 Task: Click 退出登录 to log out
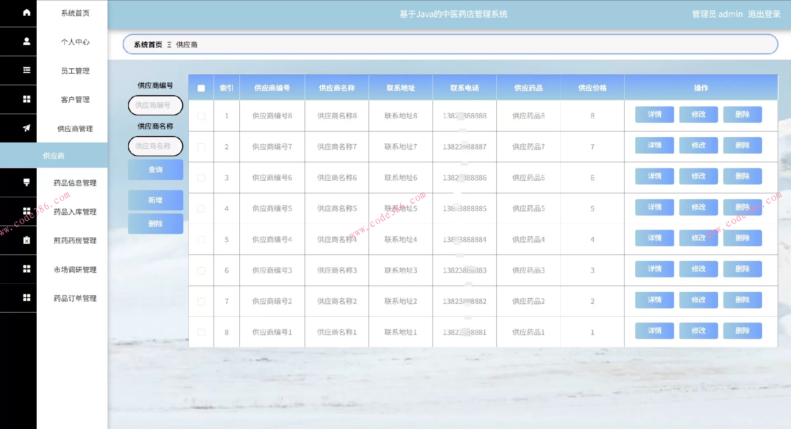[764, 14]
